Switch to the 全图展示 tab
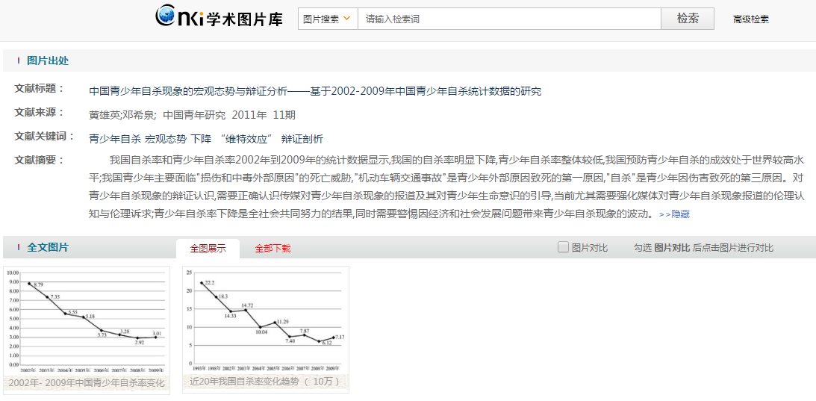 (208, 249)
